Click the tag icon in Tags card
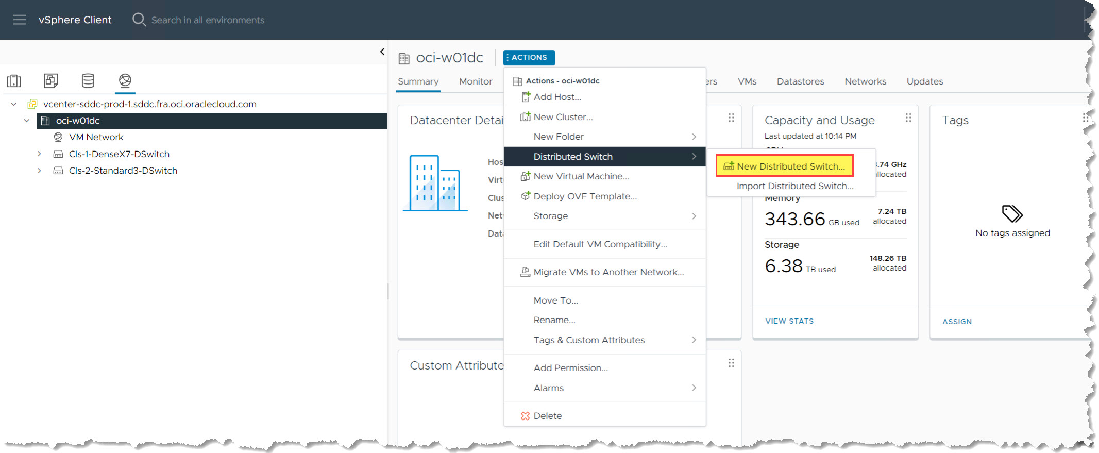The height and width of the screenshot is (453, 1099). (1012, 213)
